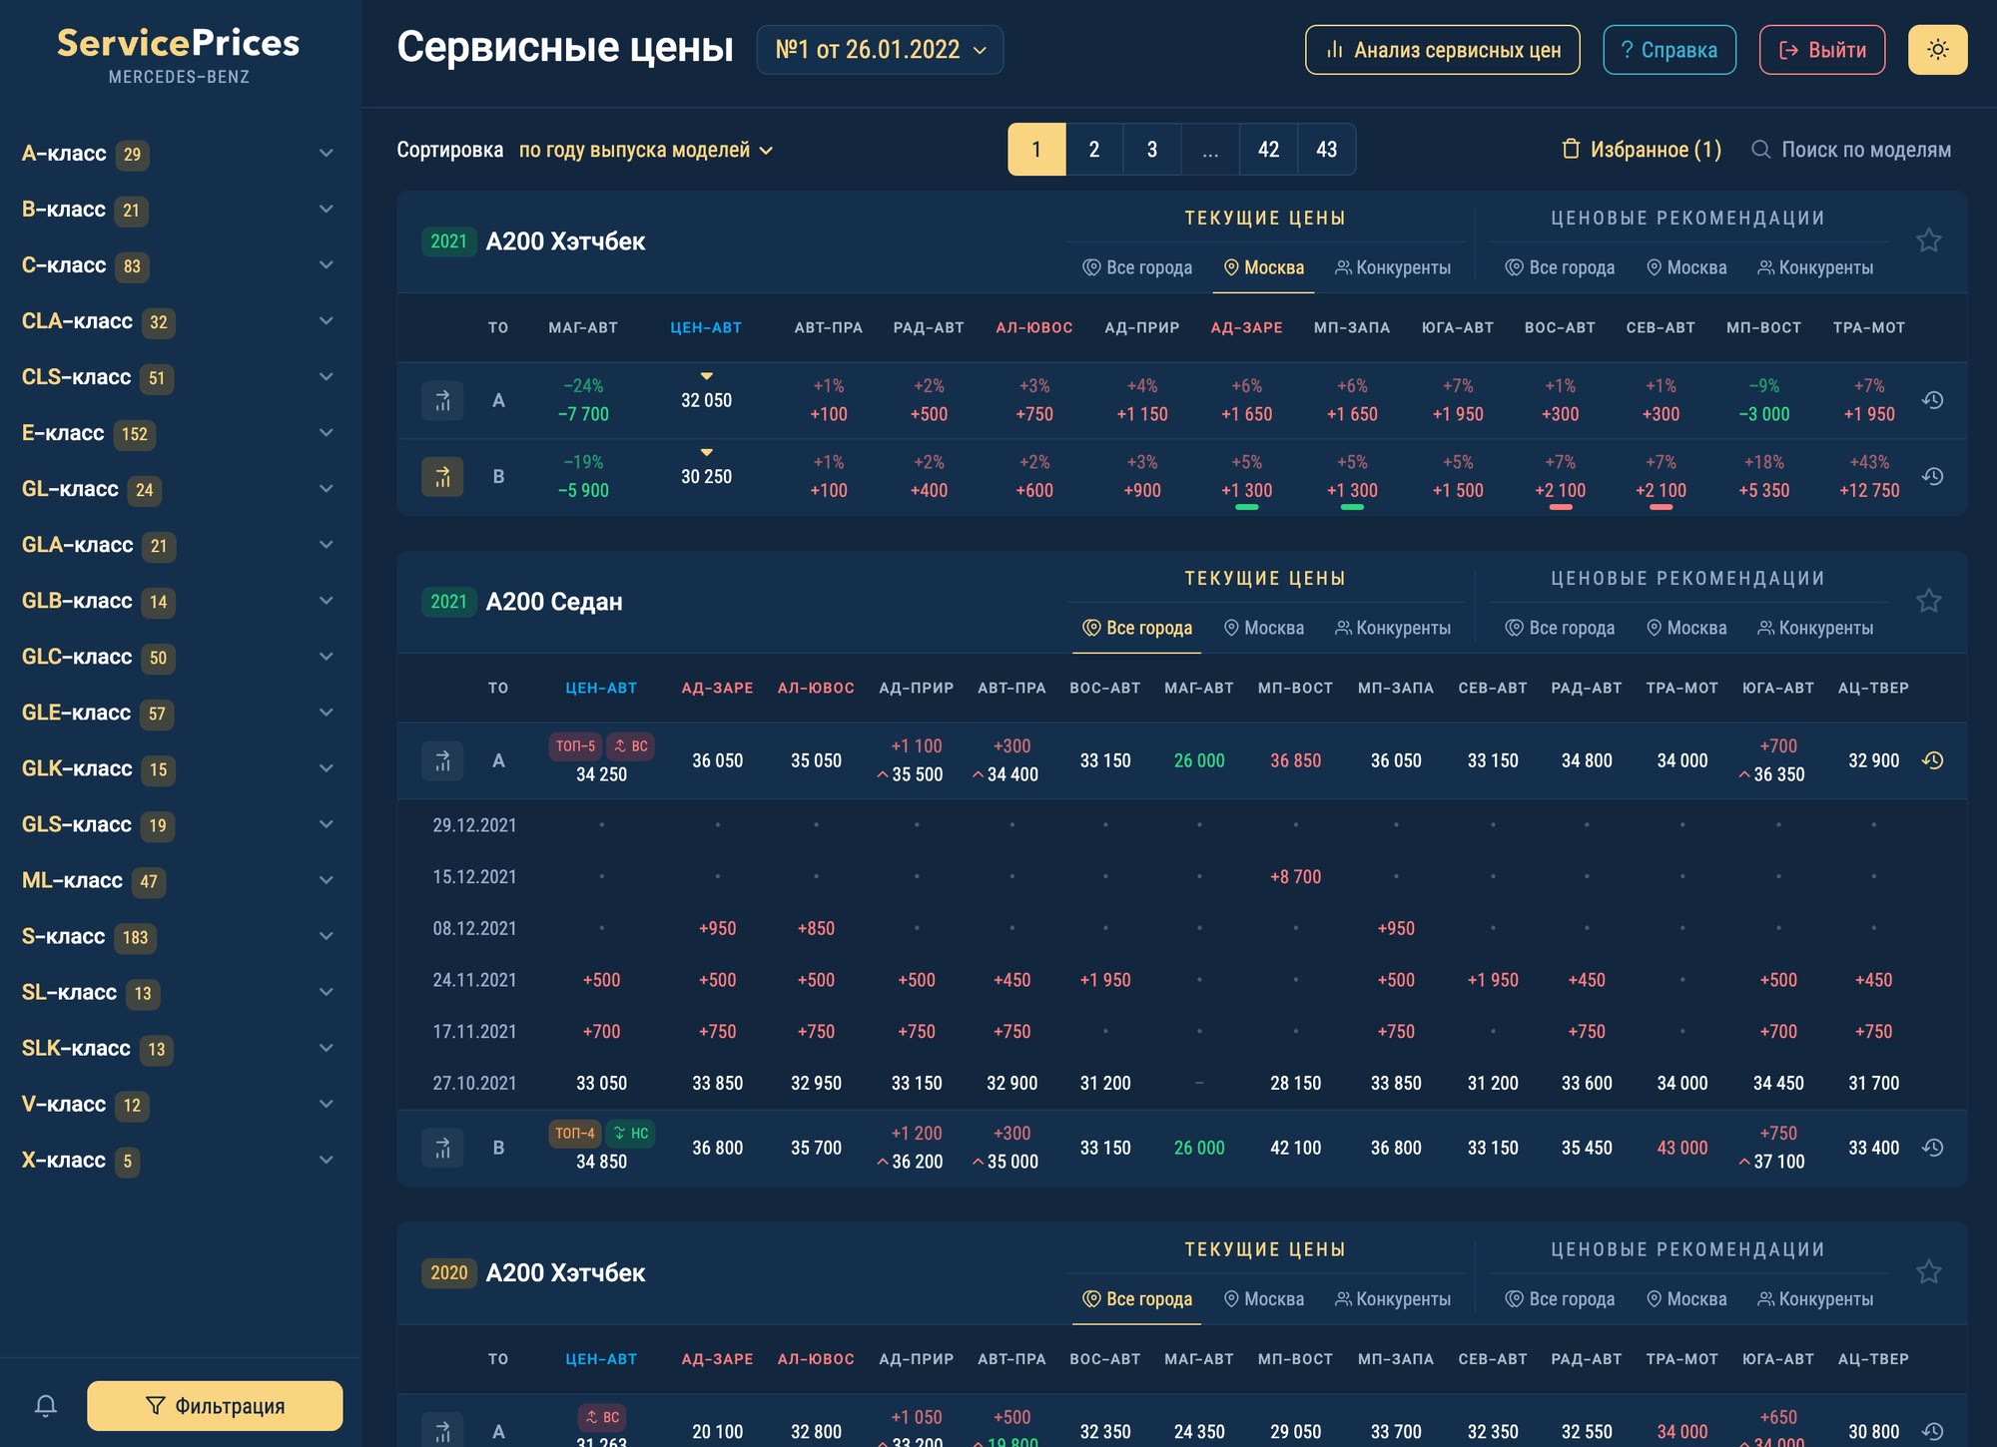Click Выйти to log out

(1821, 50)
